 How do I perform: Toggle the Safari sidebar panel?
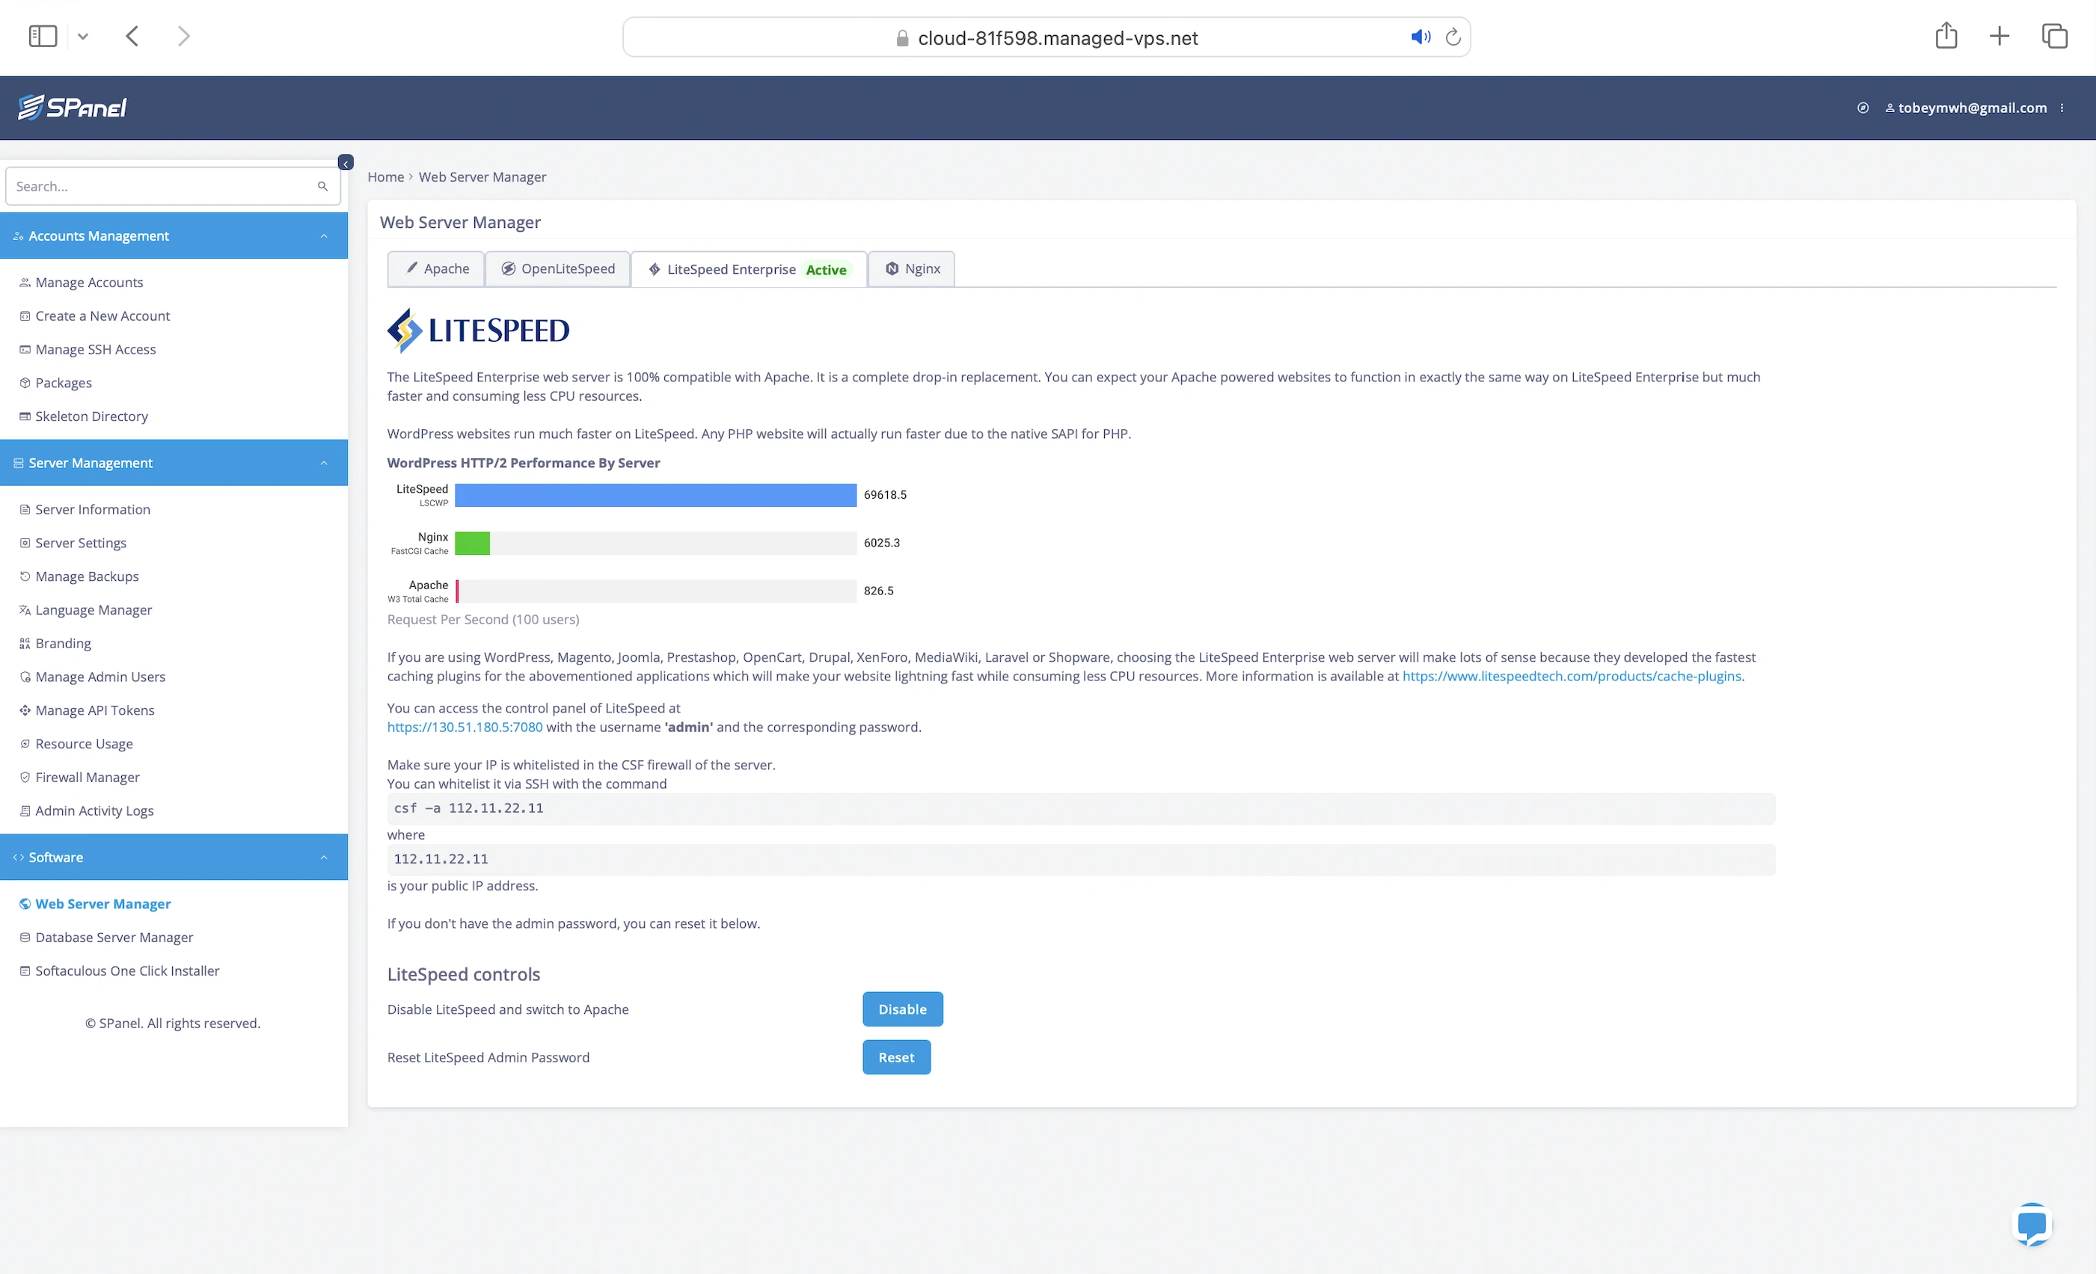(43, 36)
